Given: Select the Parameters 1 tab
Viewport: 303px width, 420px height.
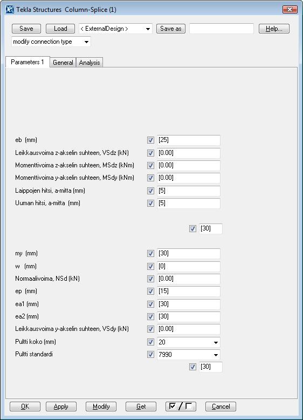Looking at the screenshot, I should (27, 62).
